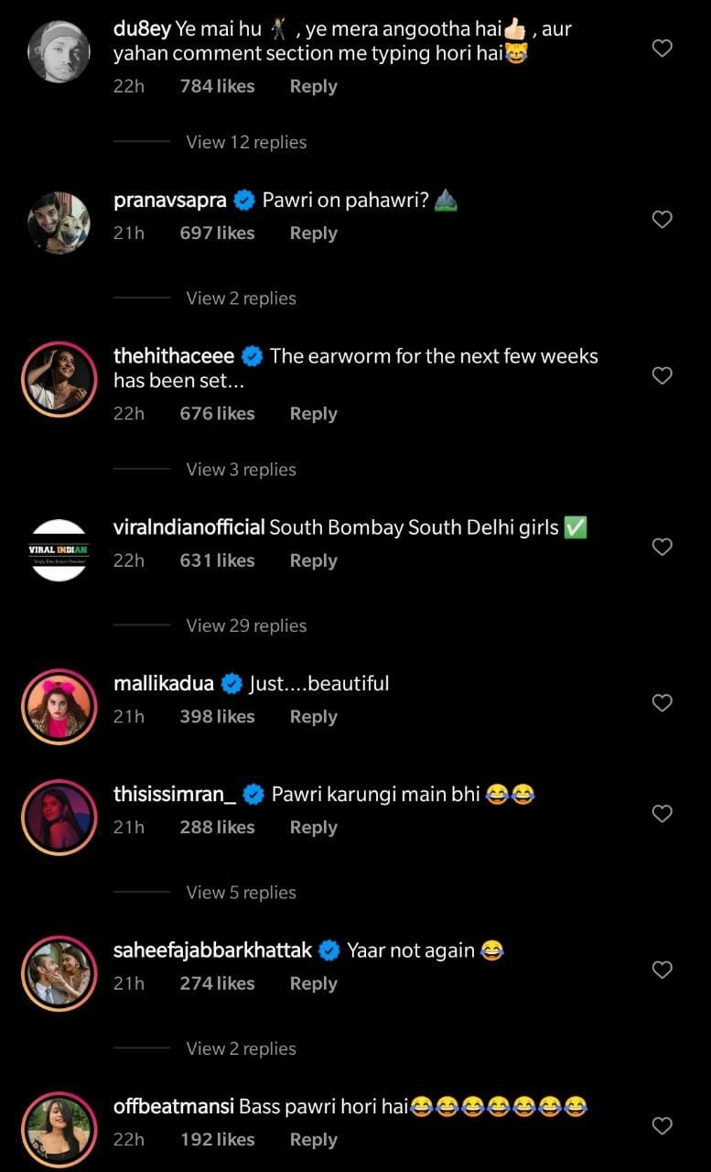The width and height of the screenshot is (711, 1172).
Task: Like saheefajabbarkhattak's comment
Action: [662, 970]
